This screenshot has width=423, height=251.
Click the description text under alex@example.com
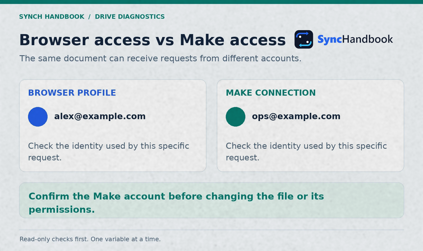109,152
